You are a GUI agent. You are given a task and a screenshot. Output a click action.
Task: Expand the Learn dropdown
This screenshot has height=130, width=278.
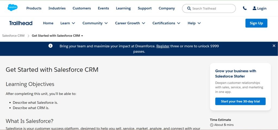tap(68, 23)
